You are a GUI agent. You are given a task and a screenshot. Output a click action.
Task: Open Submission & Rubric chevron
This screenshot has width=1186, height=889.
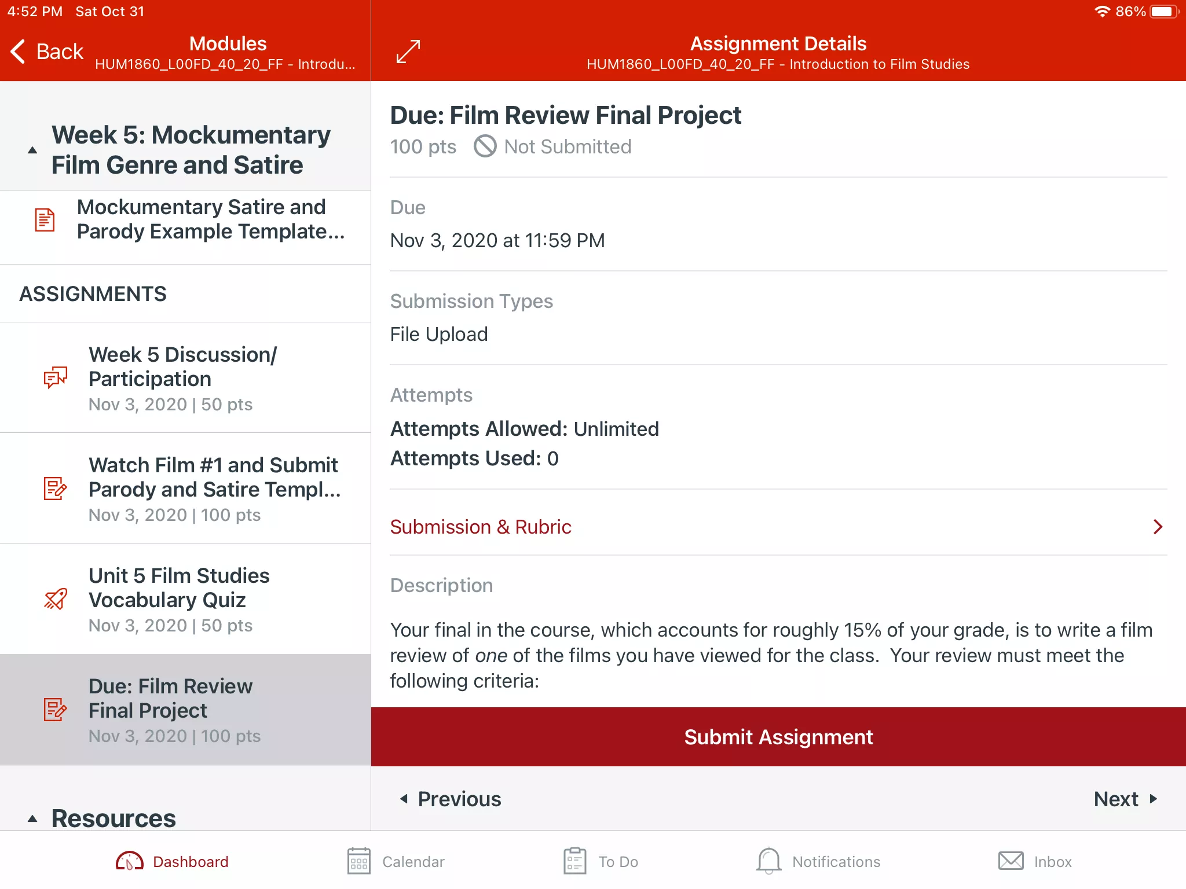[1158, 527]
